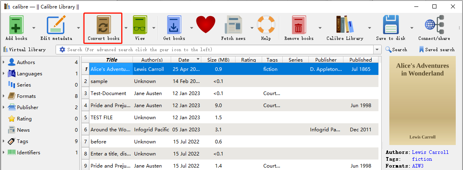Open the Edit metadata tool
This screenshot has height=170, width=463.
click(x=56, y=25)
